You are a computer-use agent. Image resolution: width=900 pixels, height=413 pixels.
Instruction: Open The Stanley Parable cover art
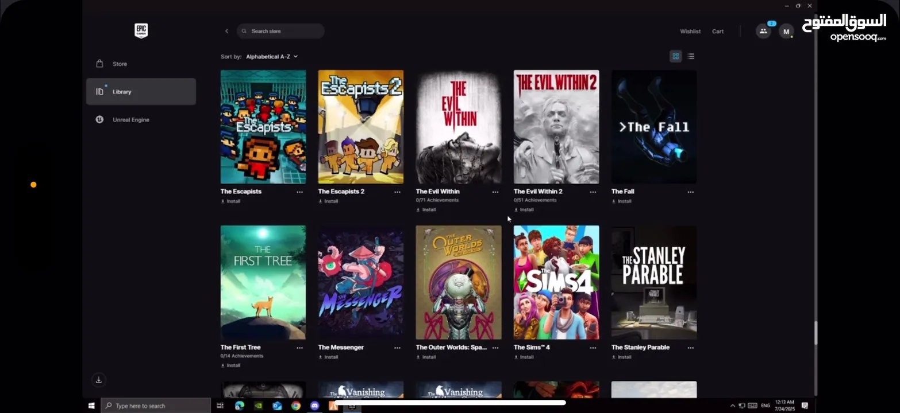654,282
